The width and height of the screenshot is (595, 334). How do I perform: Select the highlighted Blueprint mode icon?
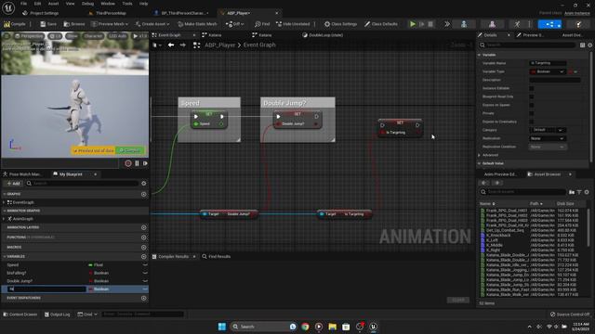pyautogui.click(x=549, y=24)
